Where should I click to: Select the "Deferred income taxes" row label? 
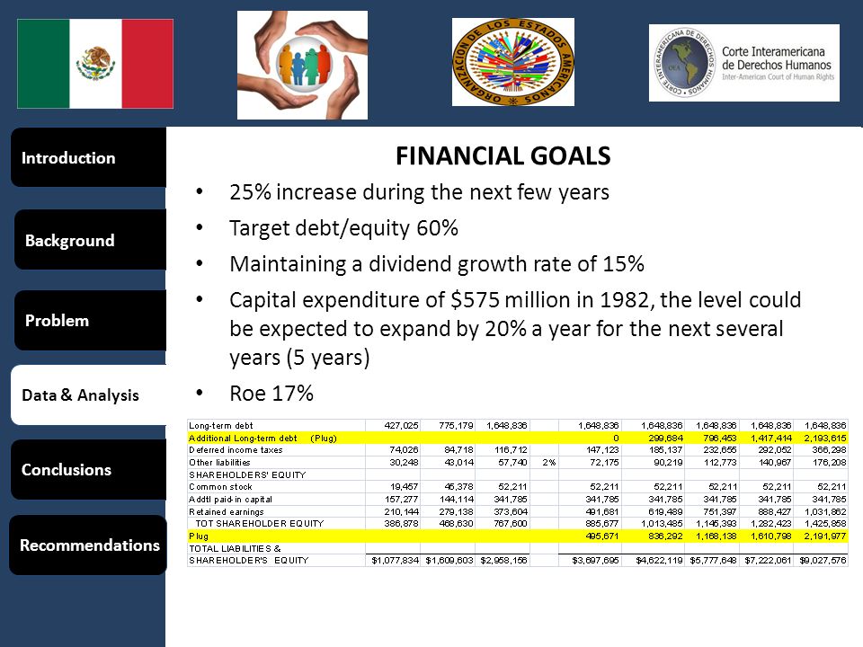(236, 450)
